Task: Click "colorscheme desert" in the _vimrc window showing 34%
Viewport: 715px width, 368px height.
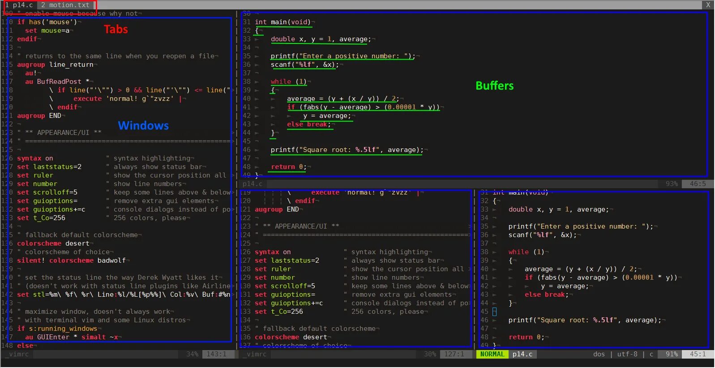Action: coord(53,243)
